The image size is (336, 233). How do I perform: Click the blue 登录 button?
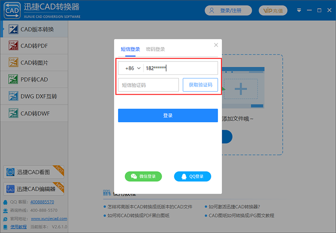[168, 116]
